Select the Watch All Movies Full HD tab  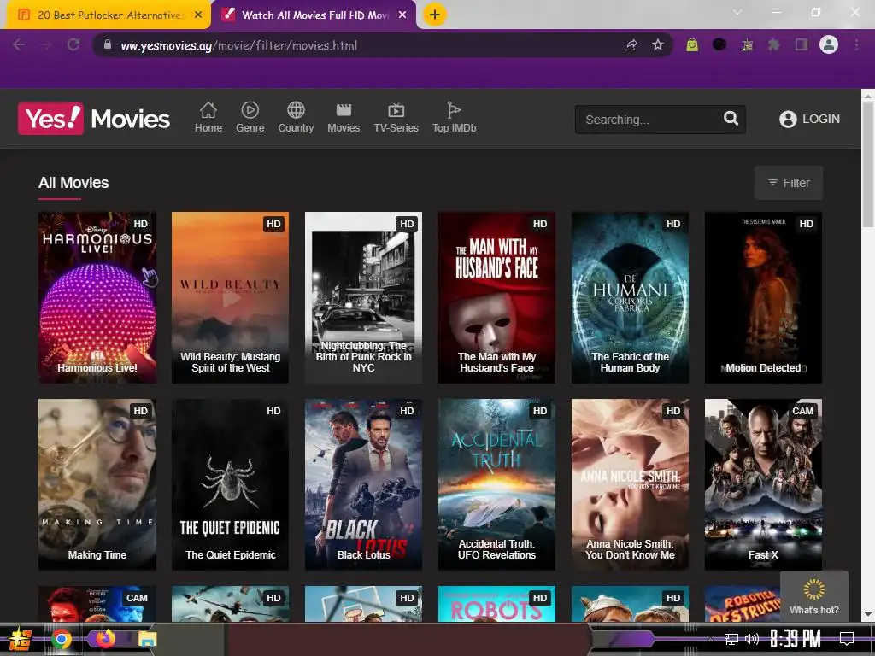pos(314,15)
